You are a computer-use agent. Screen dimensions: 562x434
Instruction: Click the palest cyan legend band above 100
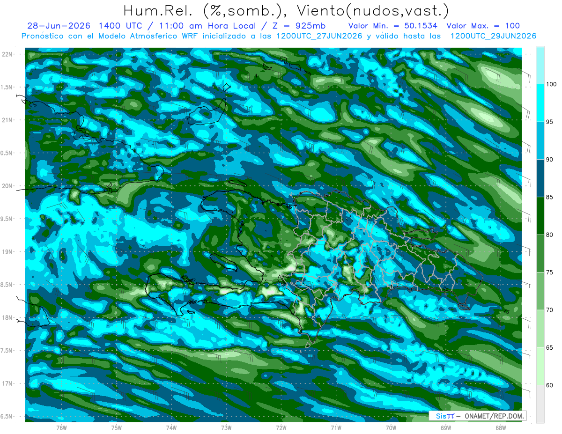click(540, 66)
